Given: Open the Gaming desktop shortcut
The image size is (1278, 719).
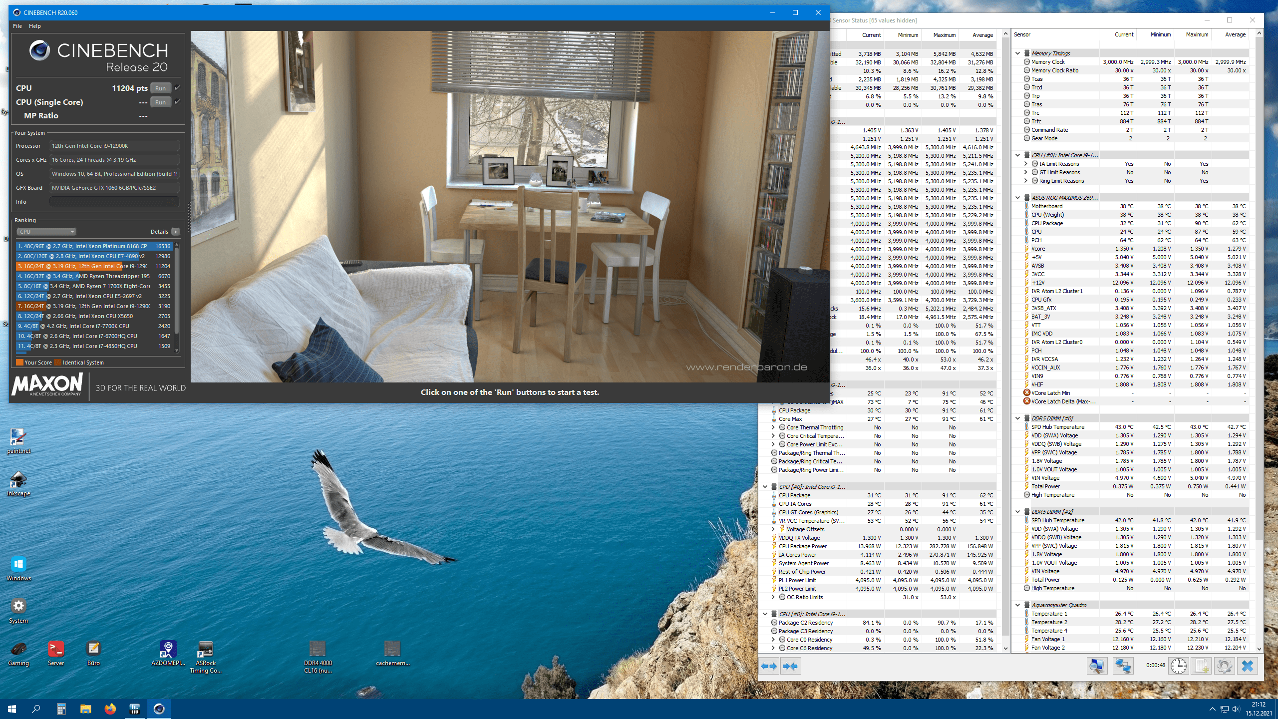Looking at the screenshot, I should 18,653.
